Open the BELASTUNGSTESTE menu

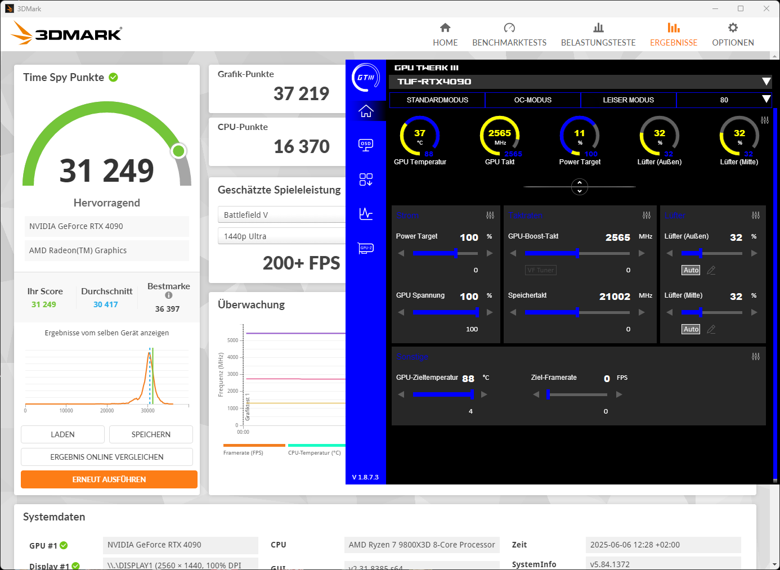point(598,35)
